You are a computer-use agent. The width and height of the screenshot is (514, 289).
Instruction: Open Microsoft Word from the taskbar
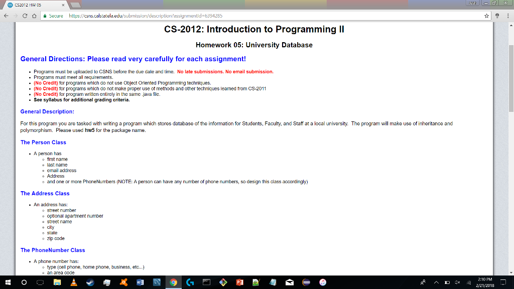139,282
